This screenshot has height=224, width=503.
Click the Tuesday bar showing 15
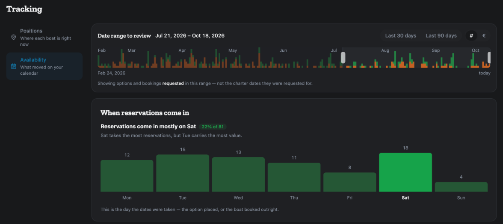click(183, 173)
